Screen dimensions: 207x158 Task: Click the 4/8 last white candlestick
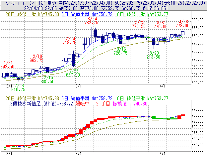(x=183, y=33)
